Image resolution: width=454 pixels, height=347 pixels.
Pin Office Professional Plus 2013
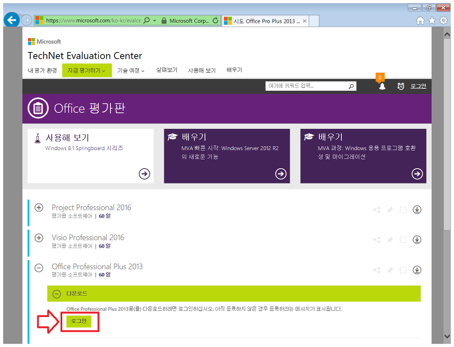[x=390, y=270]
